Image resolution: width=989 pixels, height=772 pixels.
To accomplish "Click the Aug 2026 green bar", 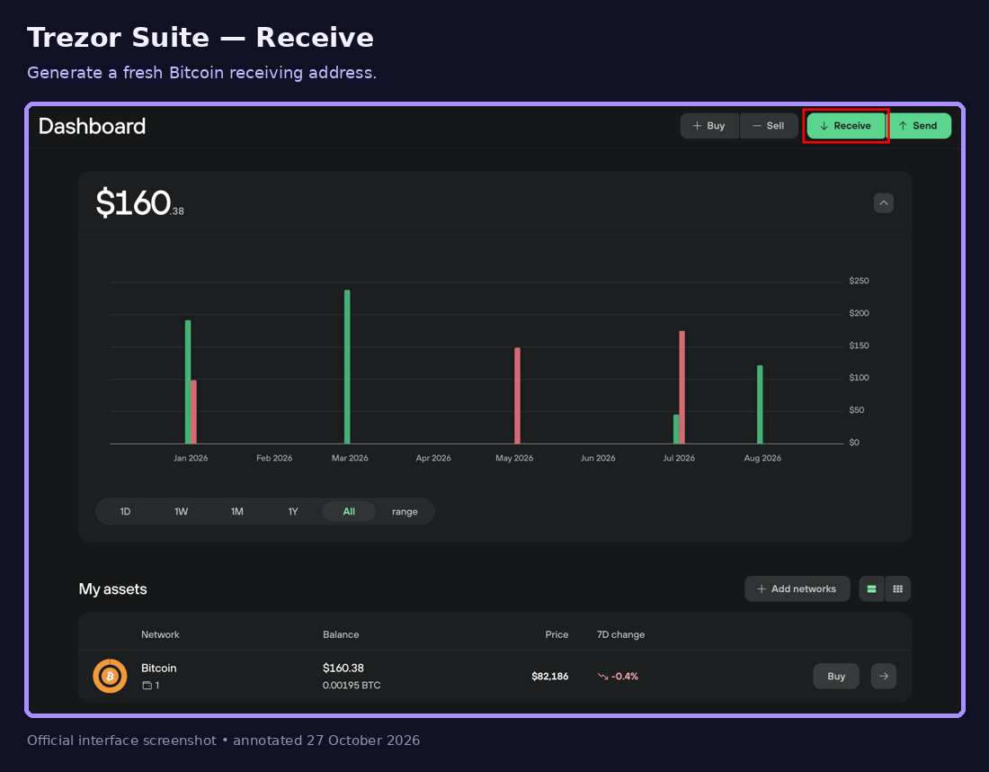I will tap(760, 405).
